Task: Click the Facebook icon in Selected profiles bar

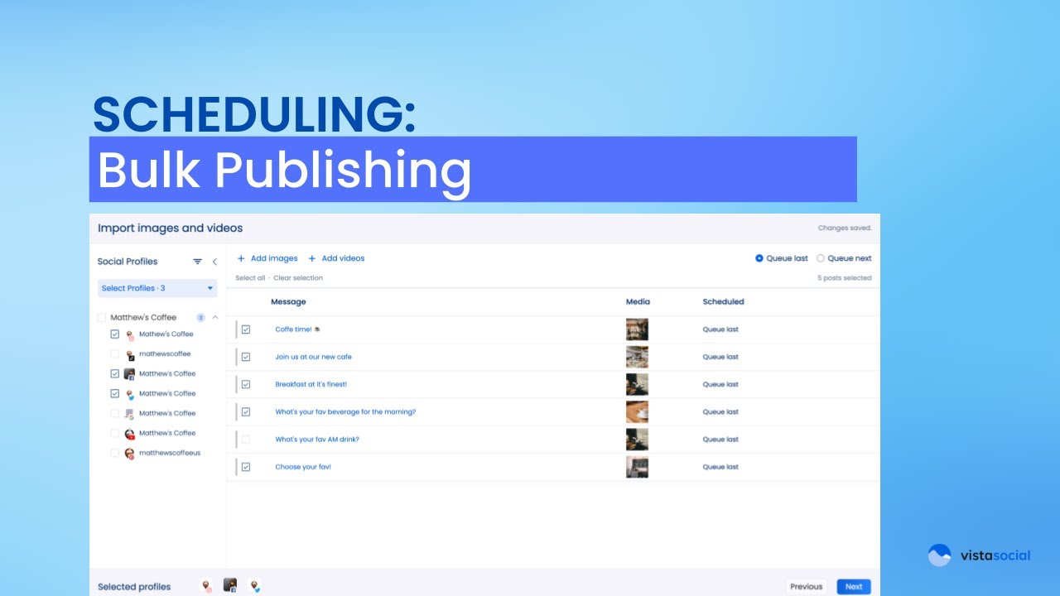Action: [x=229, y=584]
